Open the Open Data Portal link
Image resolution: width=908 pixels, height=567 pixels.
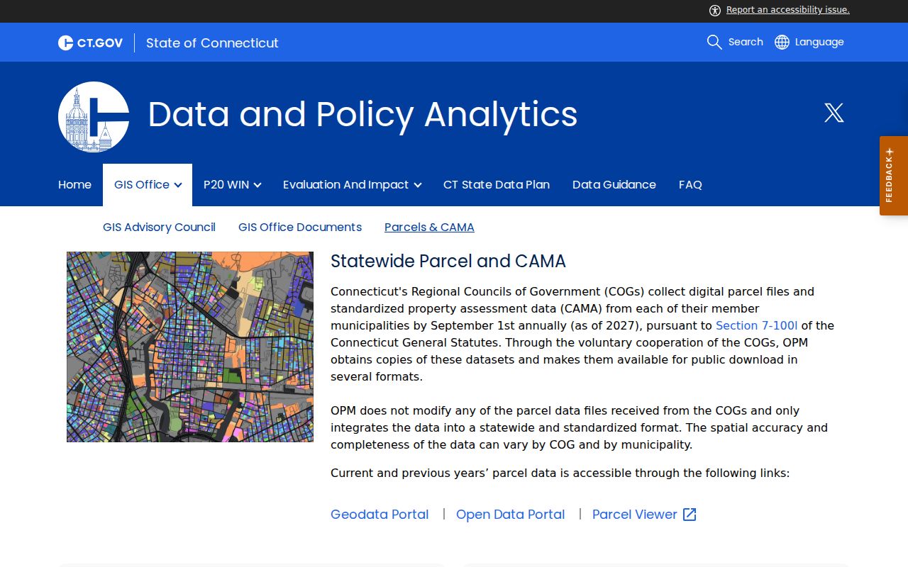tap(511, 515)
